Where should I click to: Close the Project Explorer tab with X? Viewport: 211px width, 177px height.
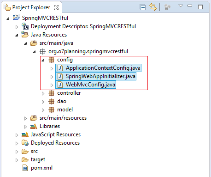point(56,7)
